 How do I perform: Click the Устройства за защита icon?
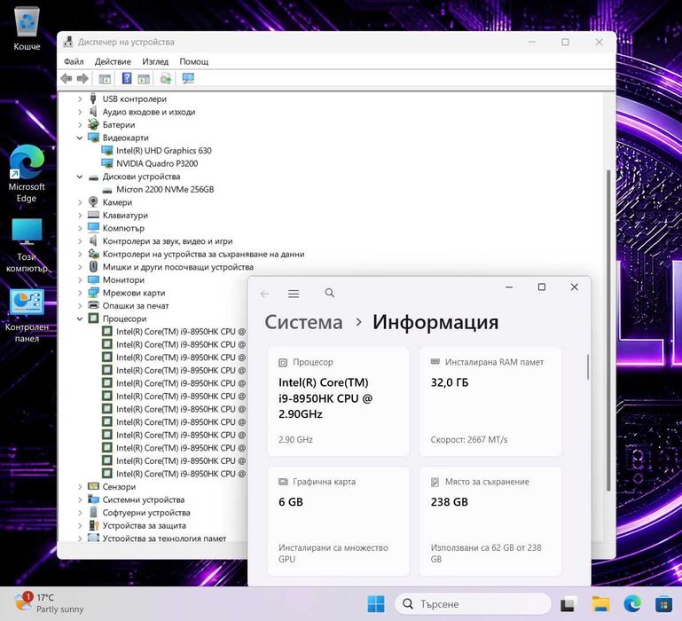[93, 525]
